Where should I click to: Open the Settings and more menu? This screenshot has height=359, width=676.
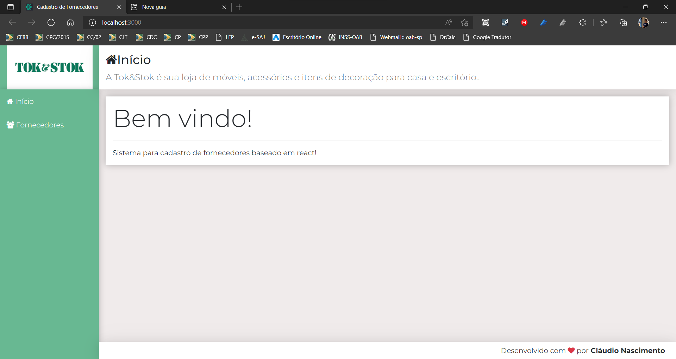[x=664, y=22]
